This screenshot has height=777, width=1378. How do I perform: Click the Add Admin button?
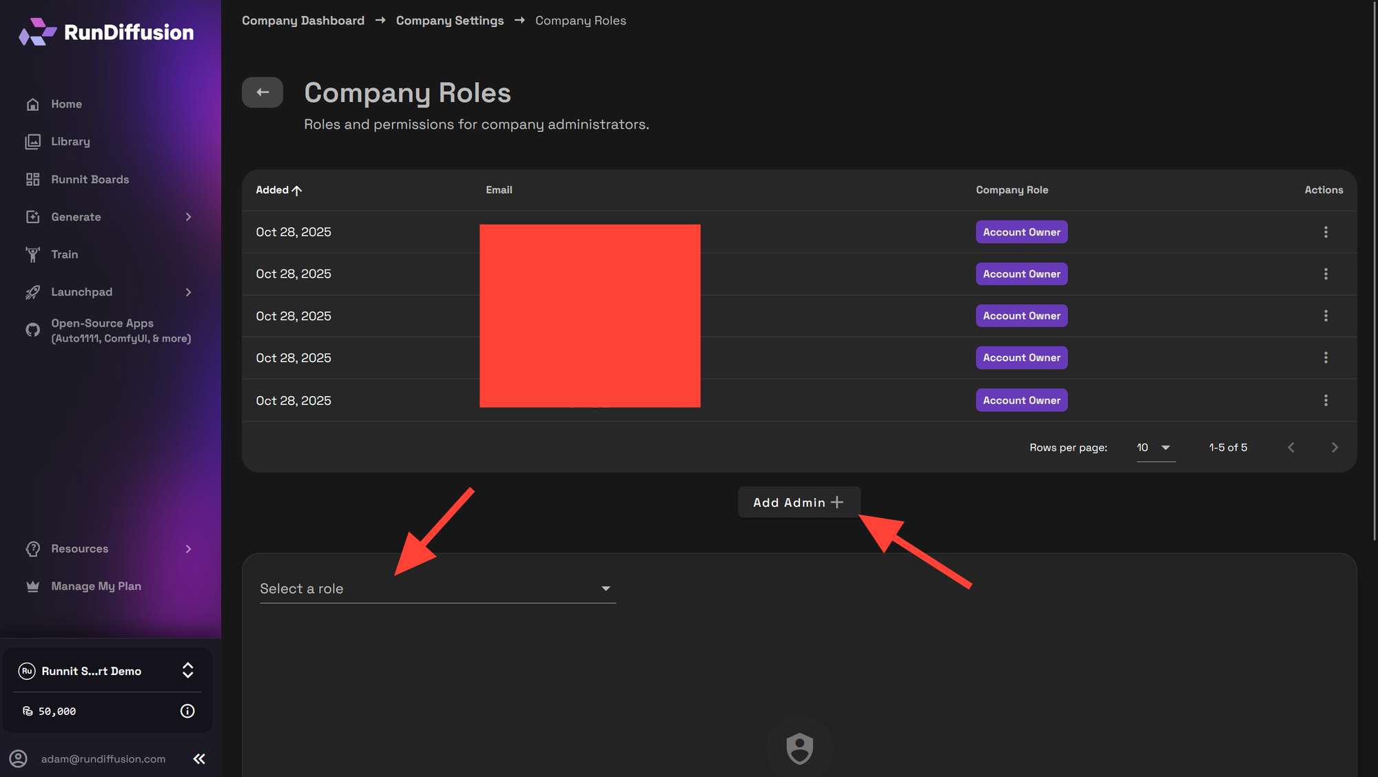[798, 502]
